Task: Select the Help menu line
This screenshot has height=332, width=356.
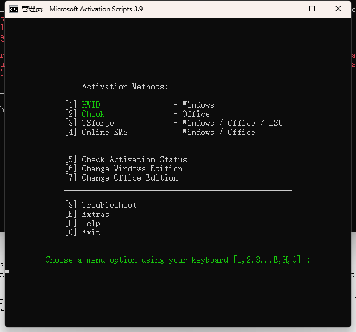Action: click(91, 223)
